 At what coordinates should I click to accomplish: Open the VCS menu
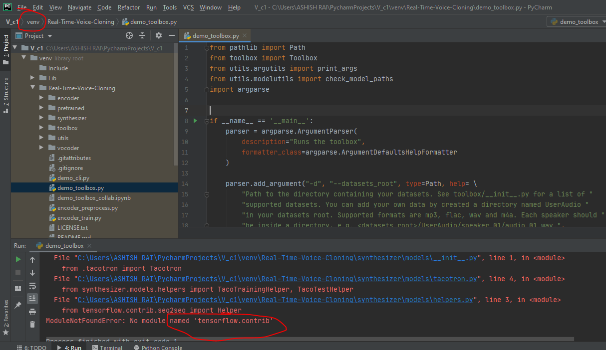tap(188, 7)
